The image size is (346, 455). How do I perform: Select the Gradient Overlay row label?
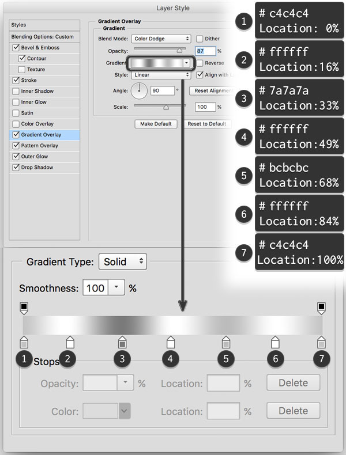(x=41, y=135)
